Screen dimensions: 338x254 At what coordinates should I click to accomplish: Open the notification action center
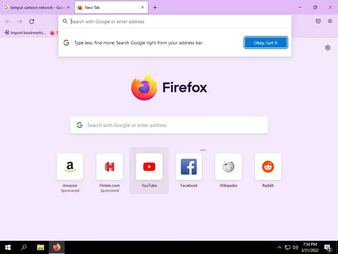point(328,248)
